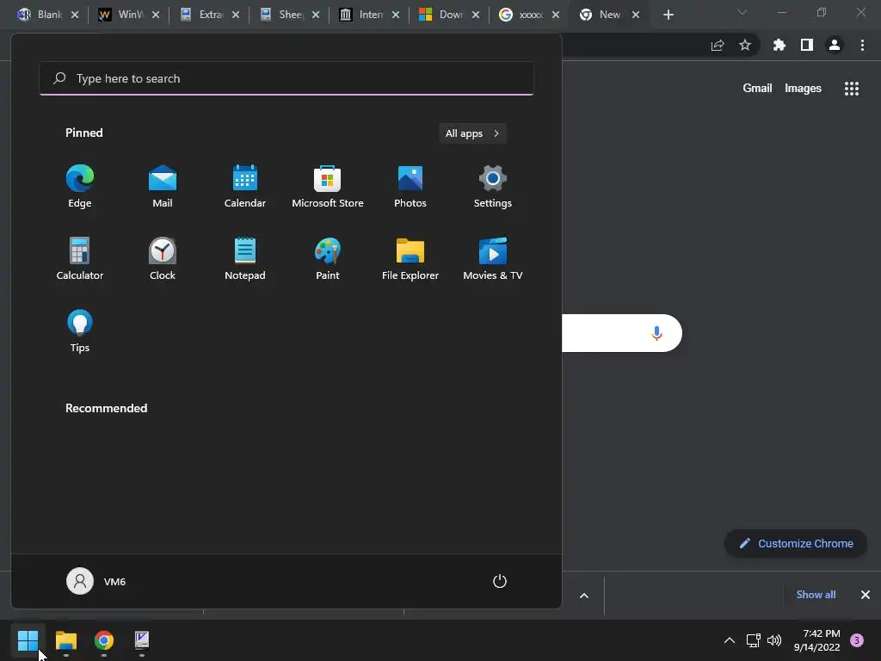This screenshot has width=881, height=661.
Task: Close the Chrome downloads bar
Action: coord(866,595)
